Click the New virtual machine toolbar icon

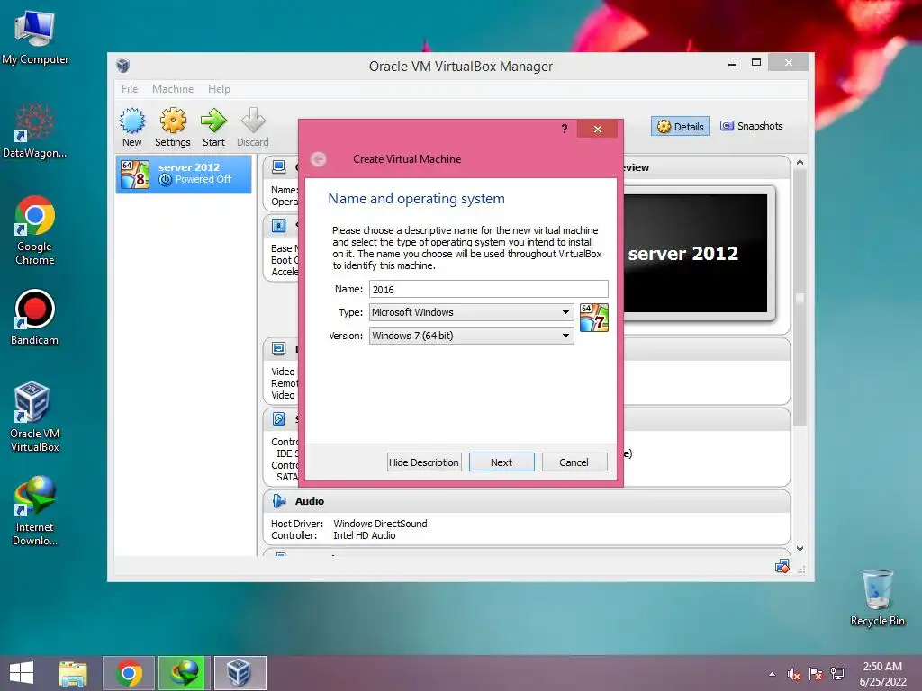[132, 126]
